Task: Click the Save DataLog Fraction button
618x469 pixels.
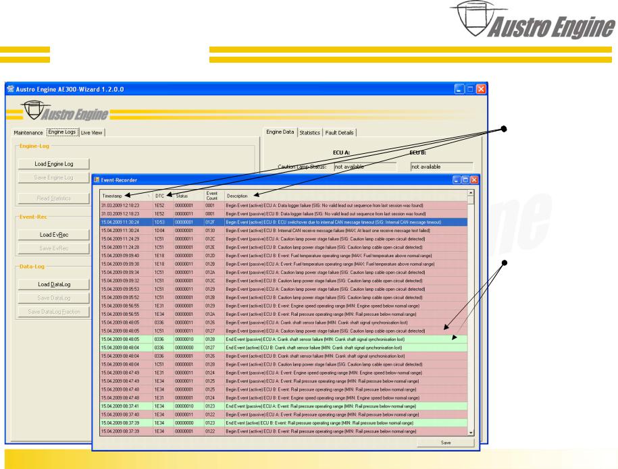Action: point(53,312)
